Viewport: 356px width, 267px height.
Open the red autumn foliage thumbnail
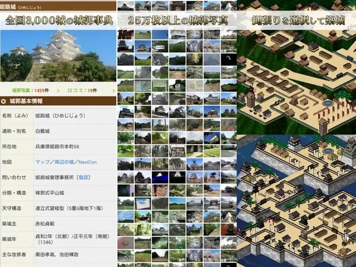coord(228,229)
